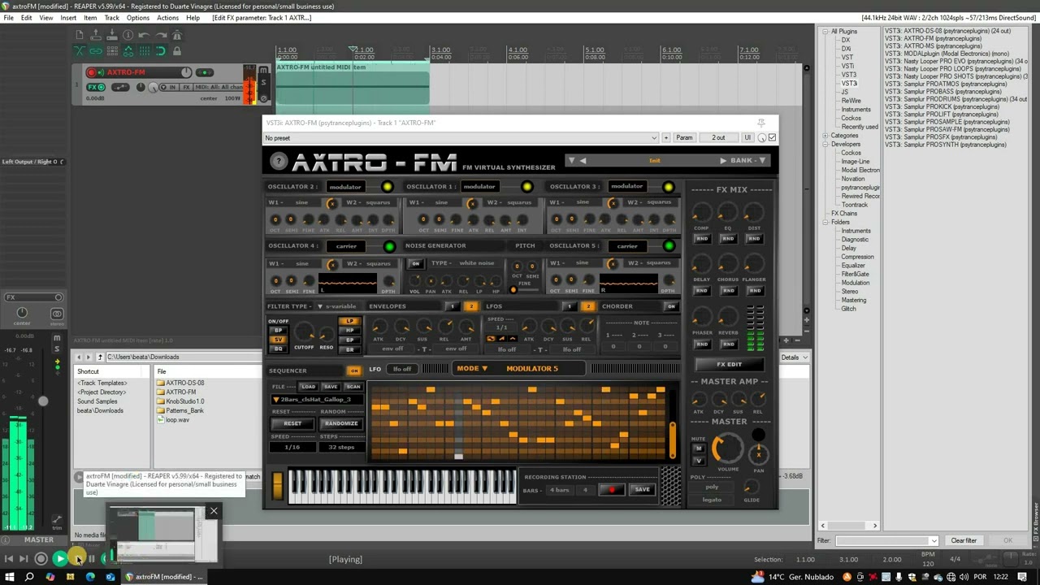Open the Options menu

[138, 18]
